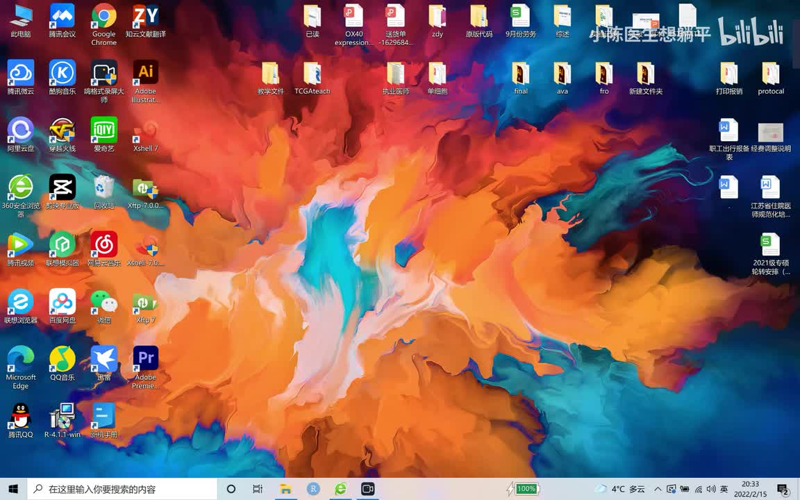Click the 腾讯QQ penguin icon

point(20,420)
